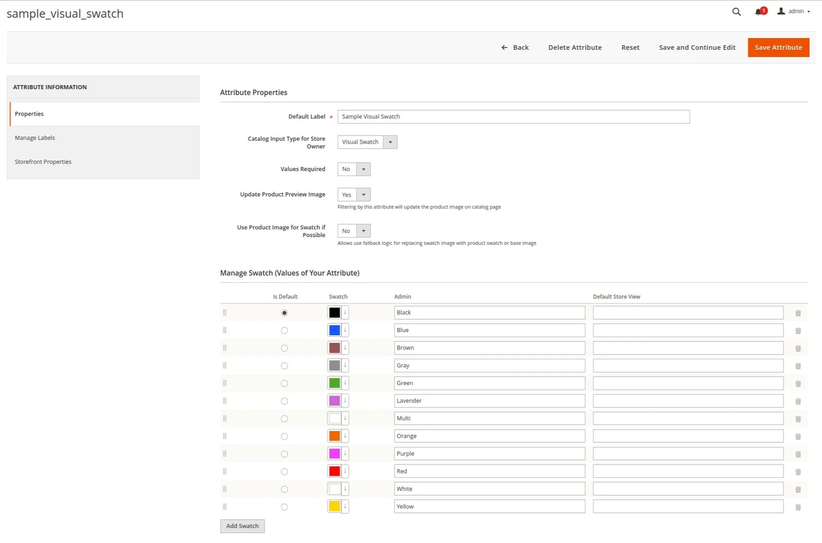Open the Values Required dropdown

point(354,169)
